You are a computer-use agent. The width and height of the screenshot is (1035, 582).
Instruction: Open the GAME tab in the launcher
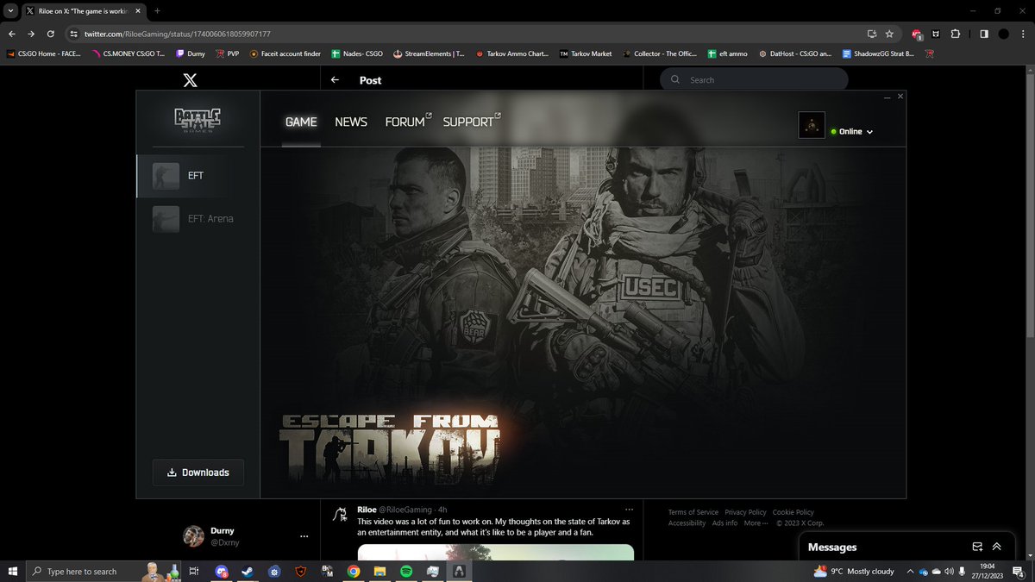coord(301,122)
